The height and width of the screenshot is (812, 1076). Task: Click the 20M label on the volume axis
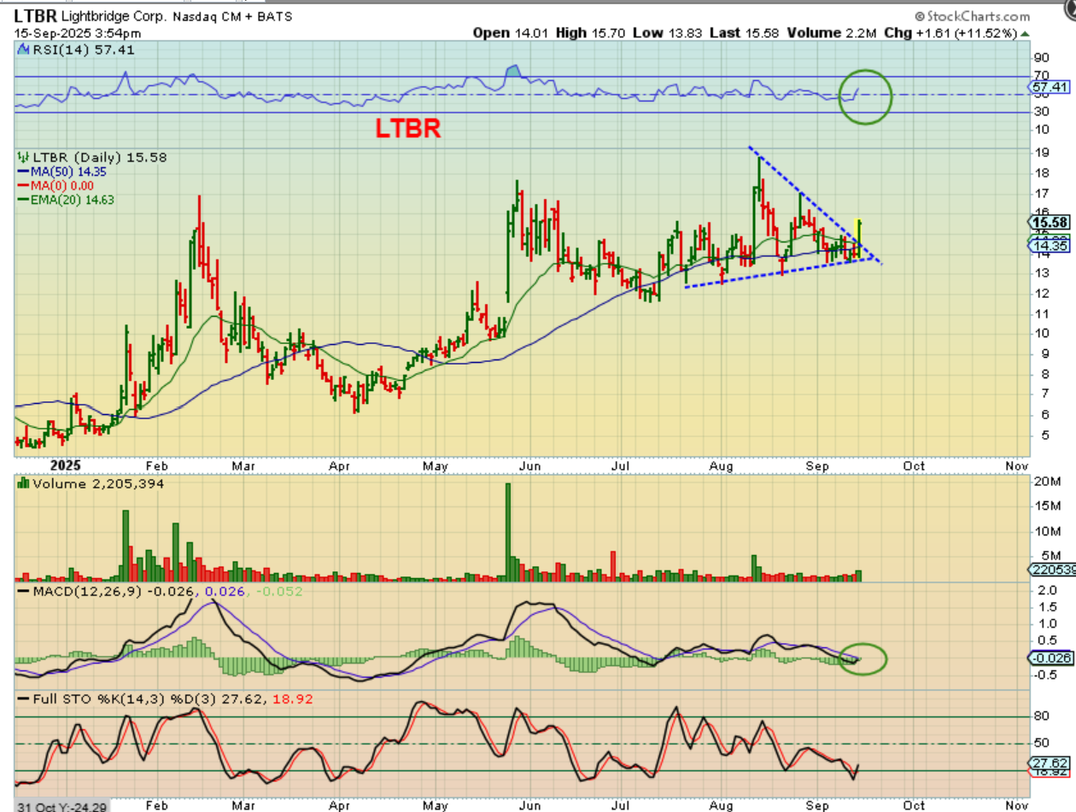[x=1047, y=482]
